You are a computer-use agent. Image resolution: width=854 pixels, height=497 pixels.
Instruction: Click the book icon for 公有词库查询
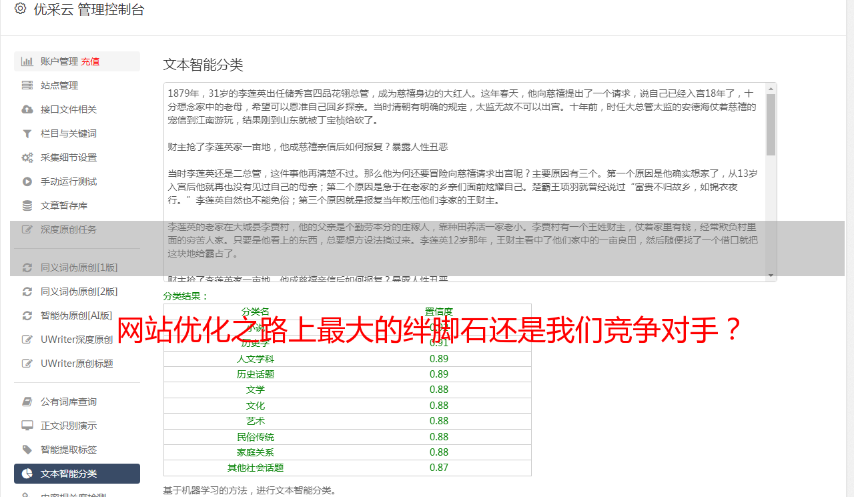pyautogui.click(x=27, y=402)
